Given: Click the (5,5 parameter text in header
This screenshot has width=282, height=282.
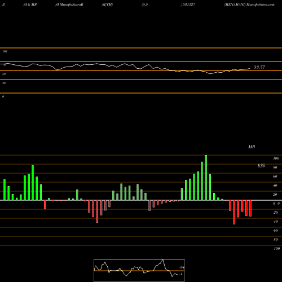Looking at the screenshot, I should [145, 5].
